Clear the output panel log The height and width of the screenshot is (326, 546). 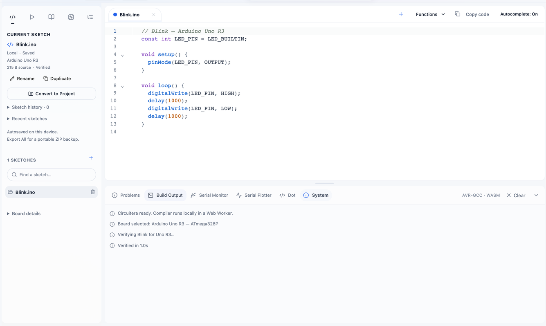[516, 196]
